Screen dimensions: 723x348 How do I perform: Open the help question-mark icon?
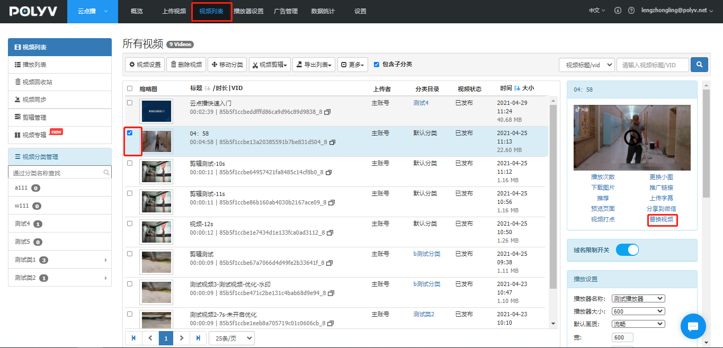pos(631,11)
